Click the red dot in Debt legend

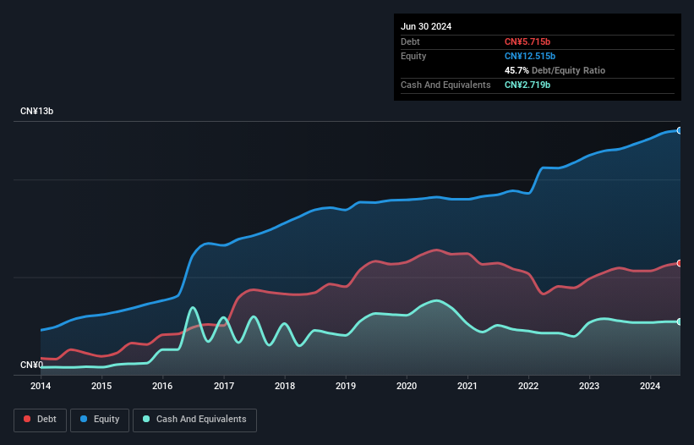pyautogui.click(x=27, y=419)
